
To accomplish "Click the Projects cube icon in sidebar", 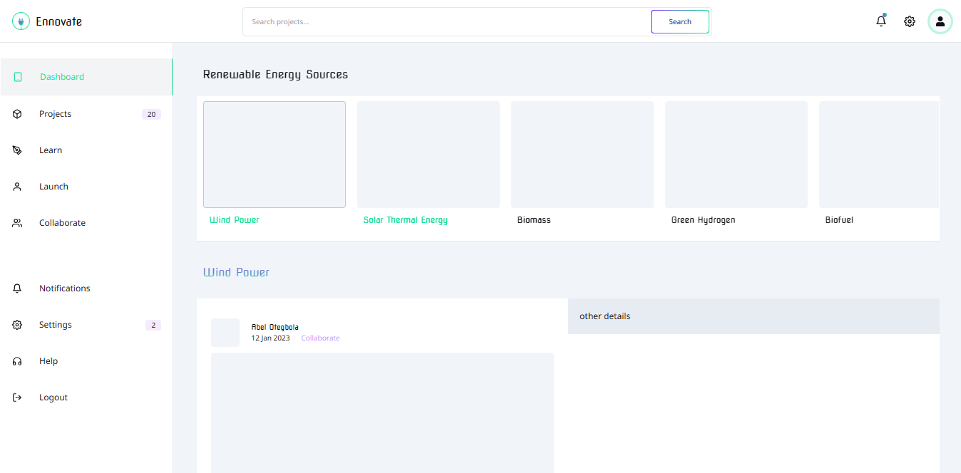I will (x=18, y=114).
